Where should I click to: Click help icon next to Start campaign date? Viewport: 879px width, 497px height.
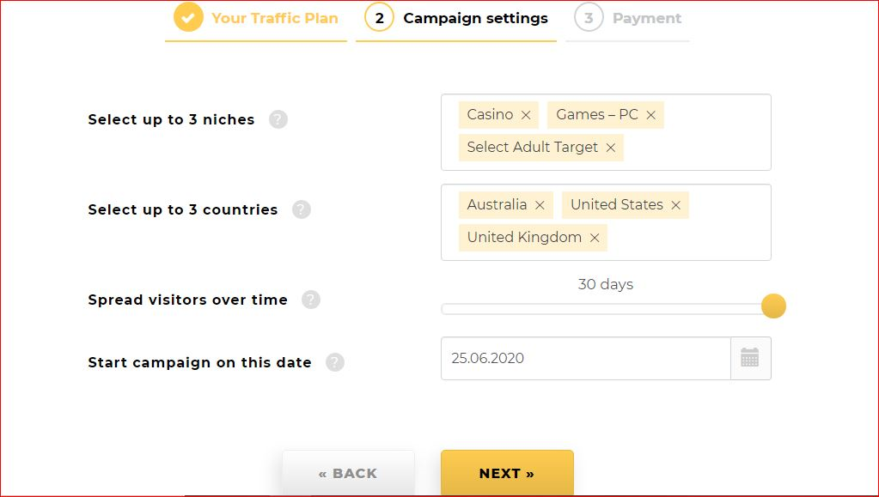335,362
